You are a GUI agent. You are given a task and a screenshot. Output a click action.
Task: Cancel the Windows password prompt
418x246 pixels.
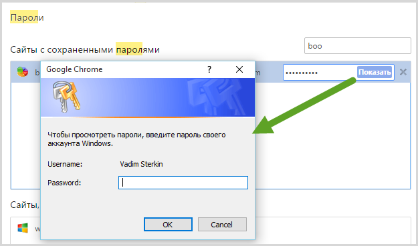(x=222, y=225)
